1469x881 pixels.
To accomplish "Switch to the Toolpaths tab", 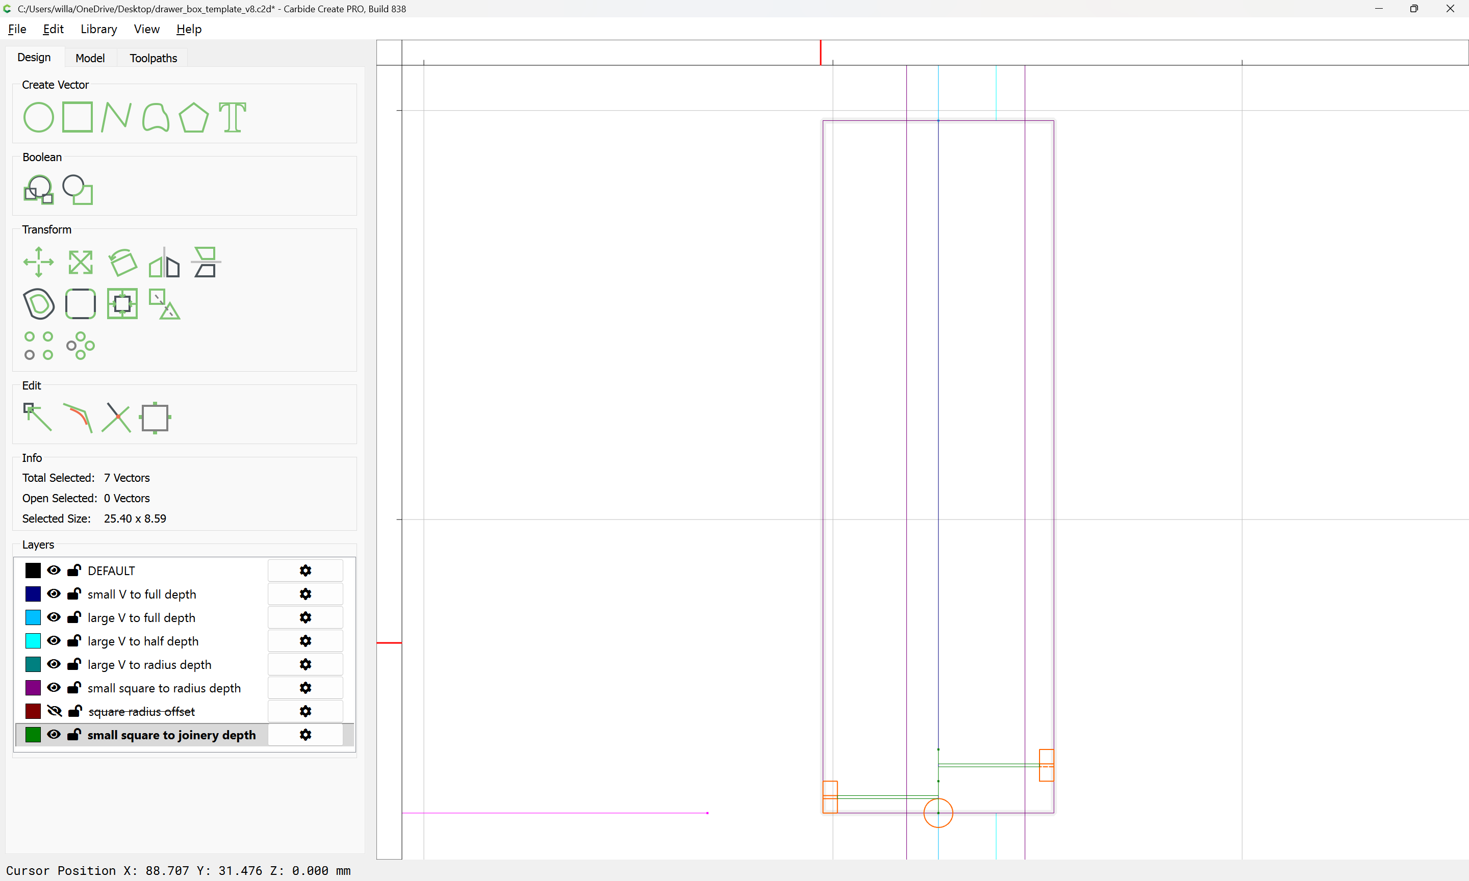I will click(153, 58).
